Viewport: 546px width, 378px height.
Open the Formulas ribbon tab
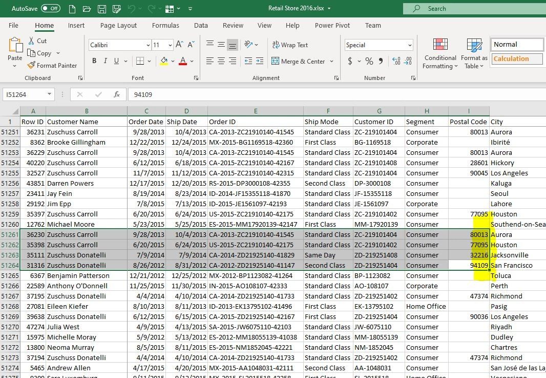pos(165,26)
